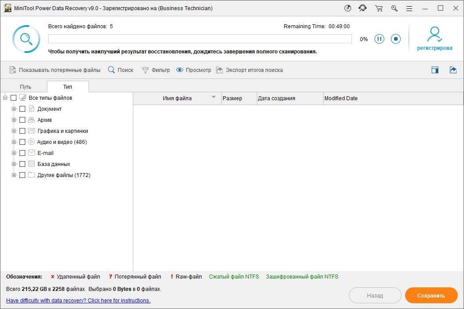
Task: Open the shopping cart icon
Action: pyautogui.click(x=379, y=8)
